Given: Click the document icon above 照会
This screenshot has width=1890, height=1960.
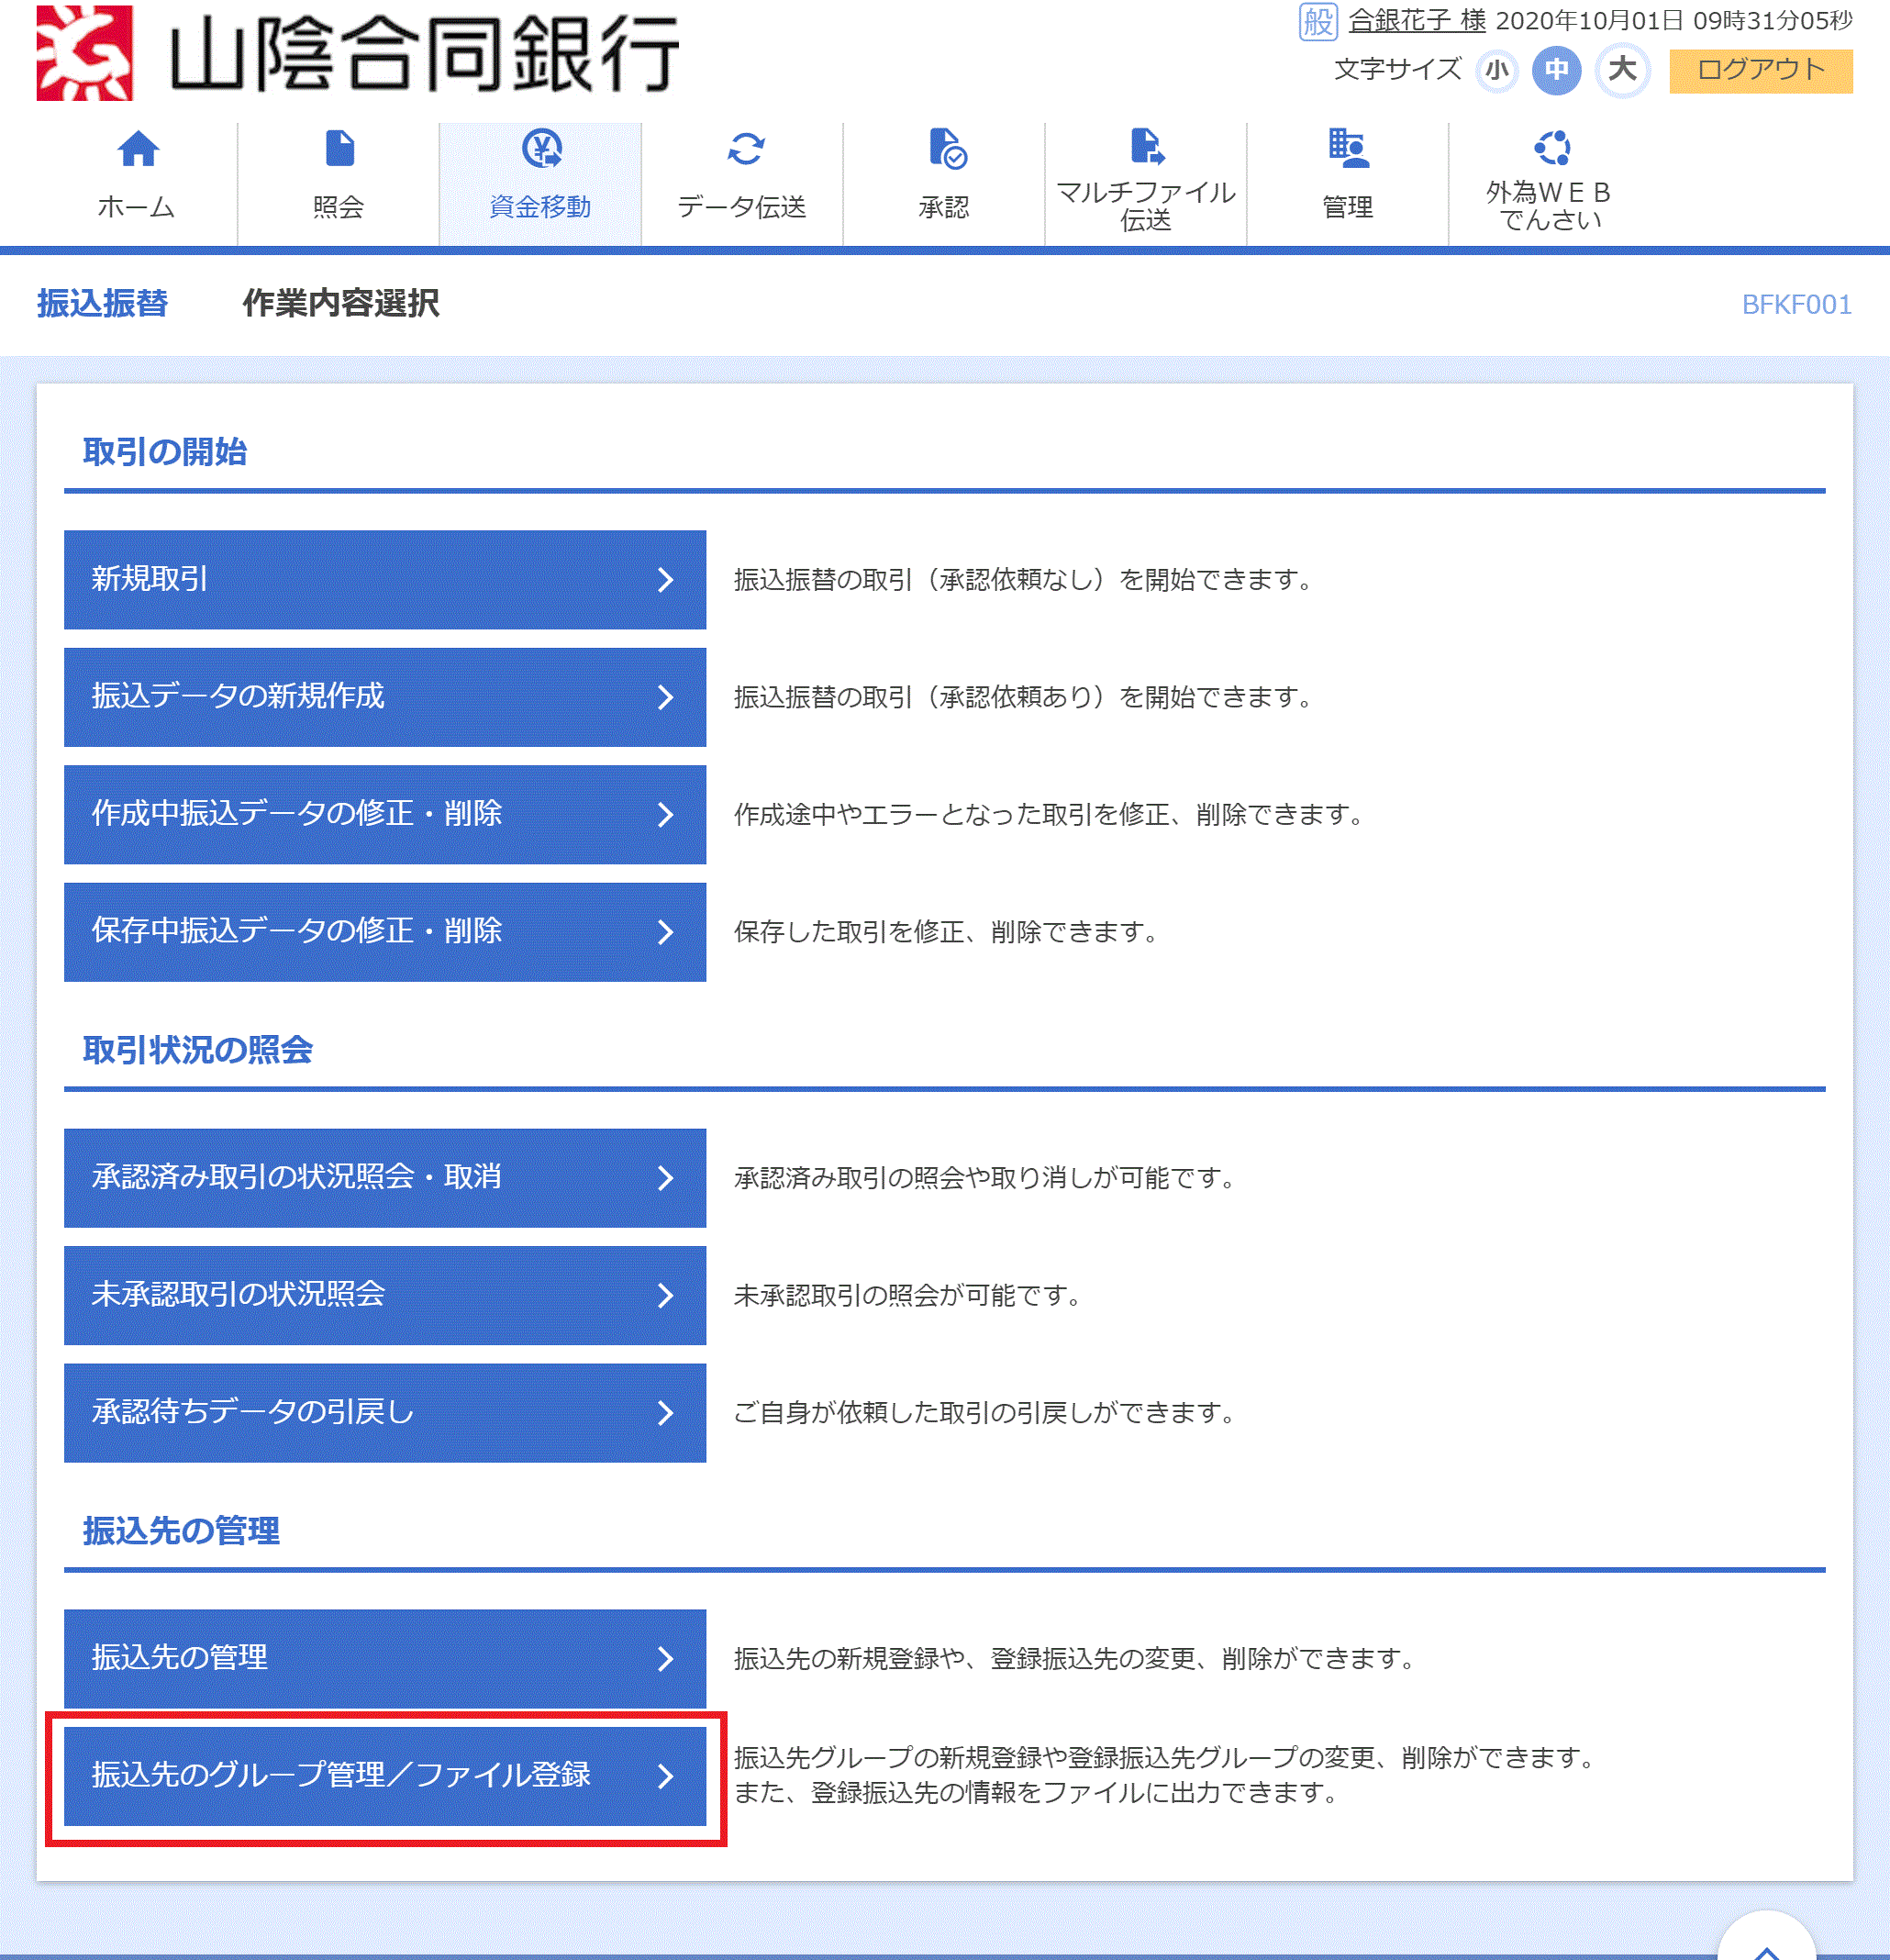Looking at the screenshot, I should (340, 148).
